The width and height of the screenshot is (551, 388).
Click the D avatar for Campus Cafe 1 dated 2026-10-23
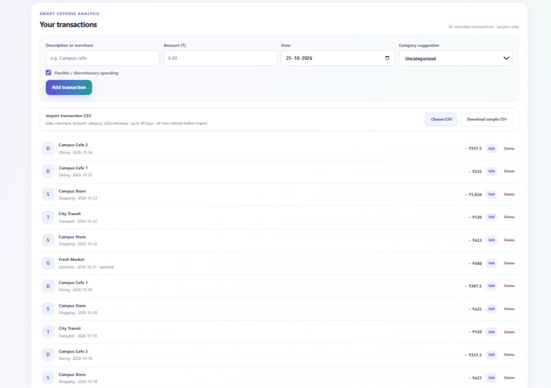(48, 171)
